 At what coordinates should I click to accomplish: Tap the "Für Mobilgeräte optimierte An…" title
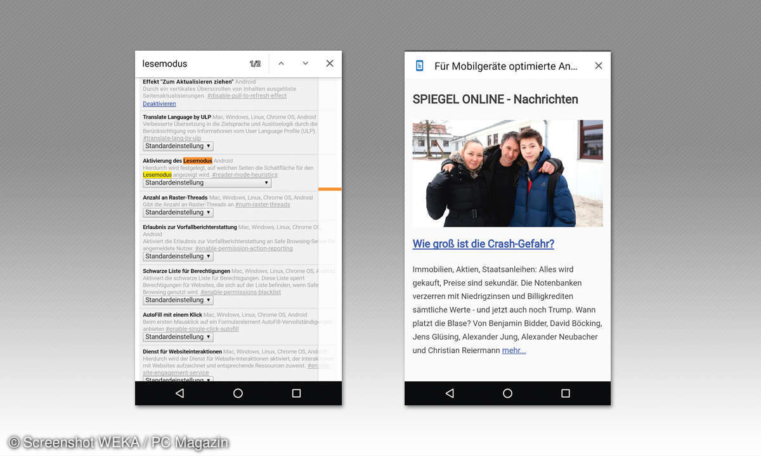click(x=506, y=66)
